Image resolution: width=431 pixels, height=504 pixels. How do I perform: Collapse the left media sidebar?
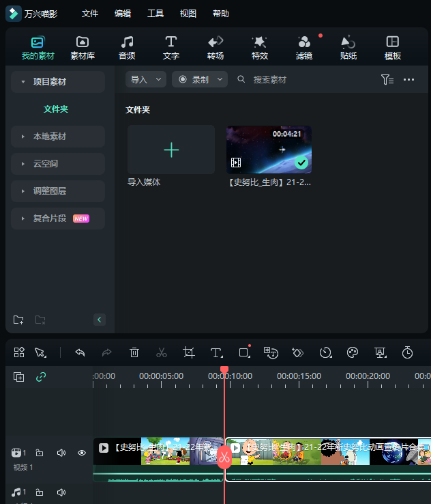100,320
